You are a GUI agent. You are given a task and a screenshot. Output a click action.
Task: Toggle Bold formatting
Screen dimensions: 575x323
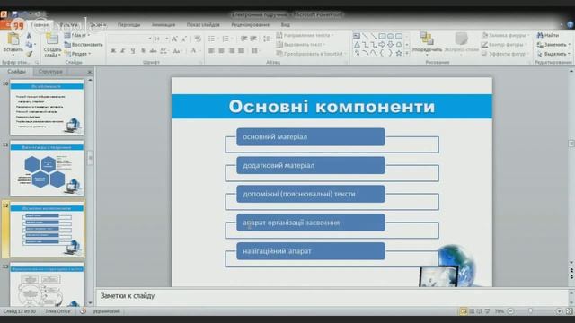(113, 51)
